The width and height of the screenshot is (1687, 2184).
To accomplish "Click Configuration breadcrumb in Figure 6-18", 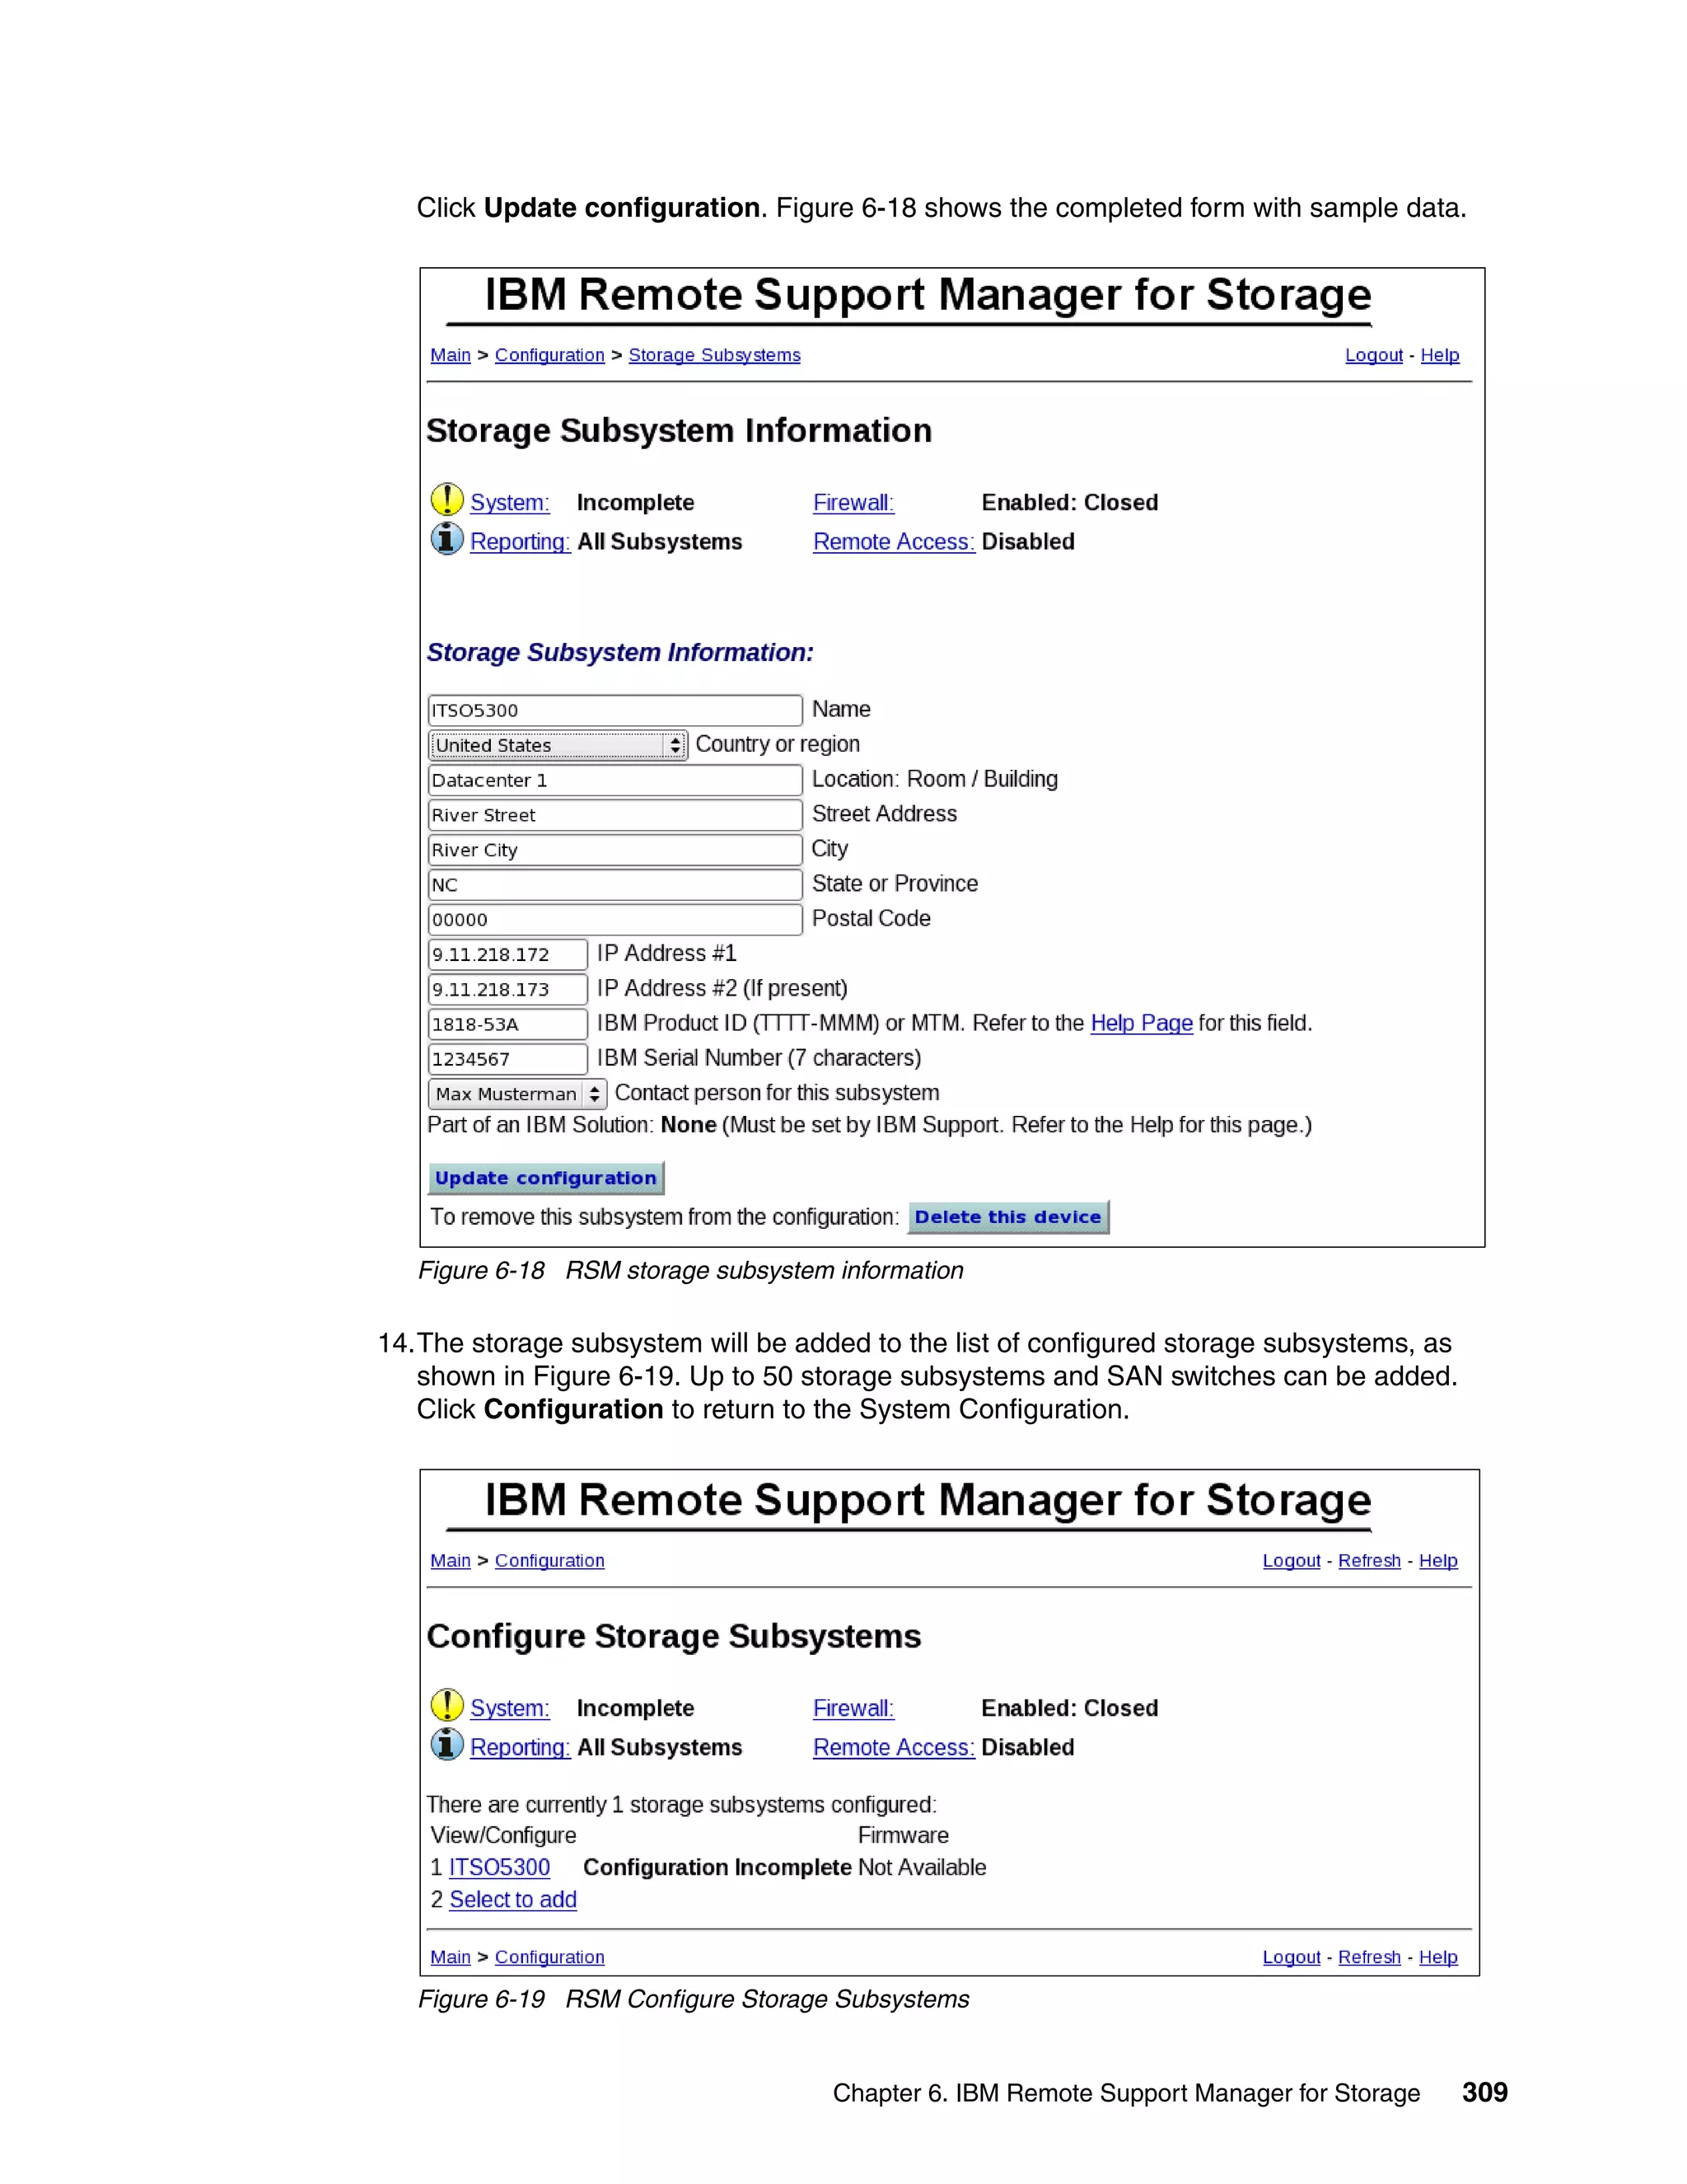I will pos(549,355).
